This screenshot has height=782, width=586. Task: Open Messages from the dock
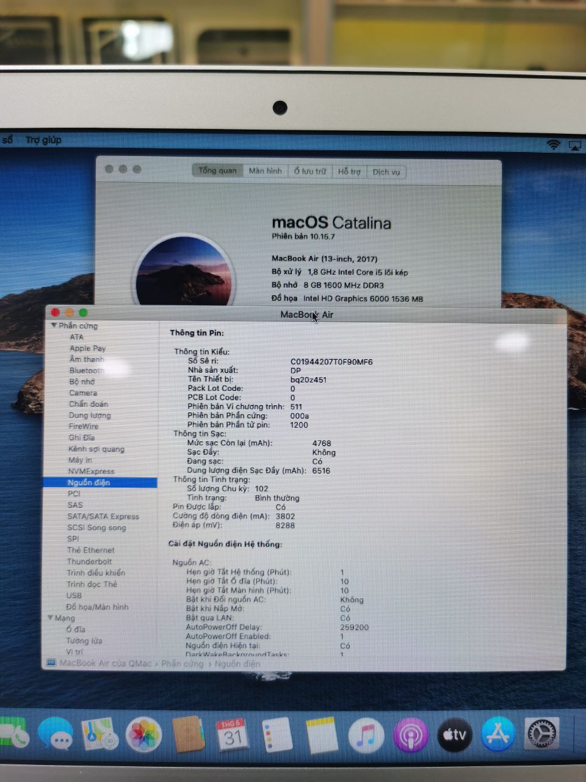click(x=56, y=734)
